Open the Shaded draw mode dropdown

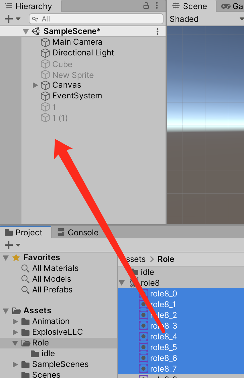pos(206,19)
